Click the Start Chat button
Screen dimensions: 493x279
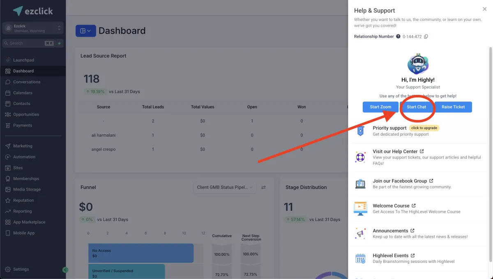point(417,107)
